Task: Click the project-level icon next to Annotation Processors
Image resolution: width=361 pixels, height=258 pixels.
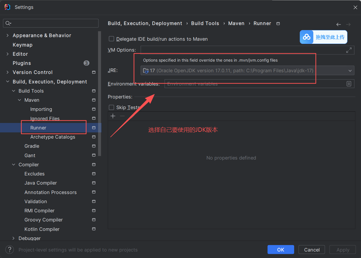Action: point(94,192)
